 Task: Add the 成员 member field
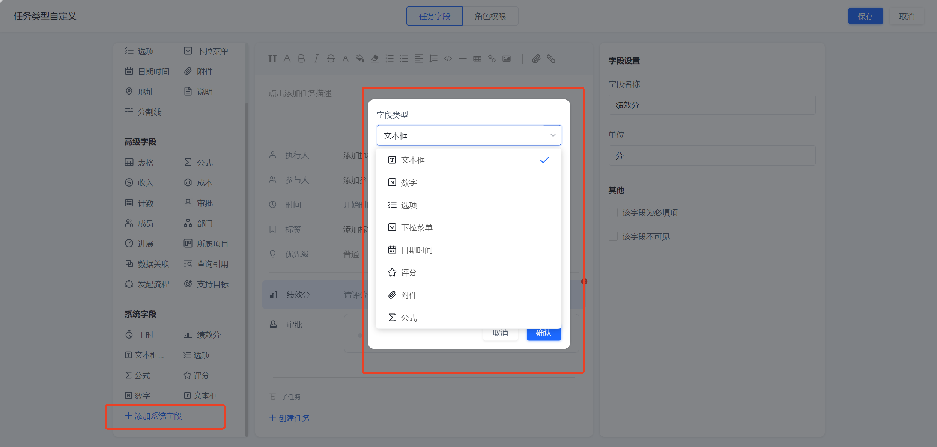pyautogui.click(x=139, y=223)
